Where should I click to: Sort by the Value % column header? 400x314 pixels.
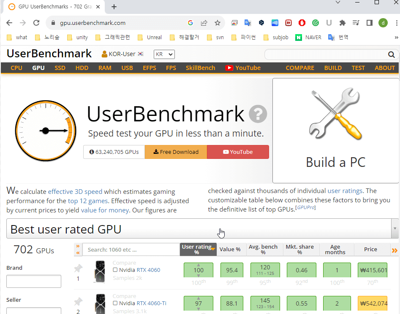coord(230,250)
